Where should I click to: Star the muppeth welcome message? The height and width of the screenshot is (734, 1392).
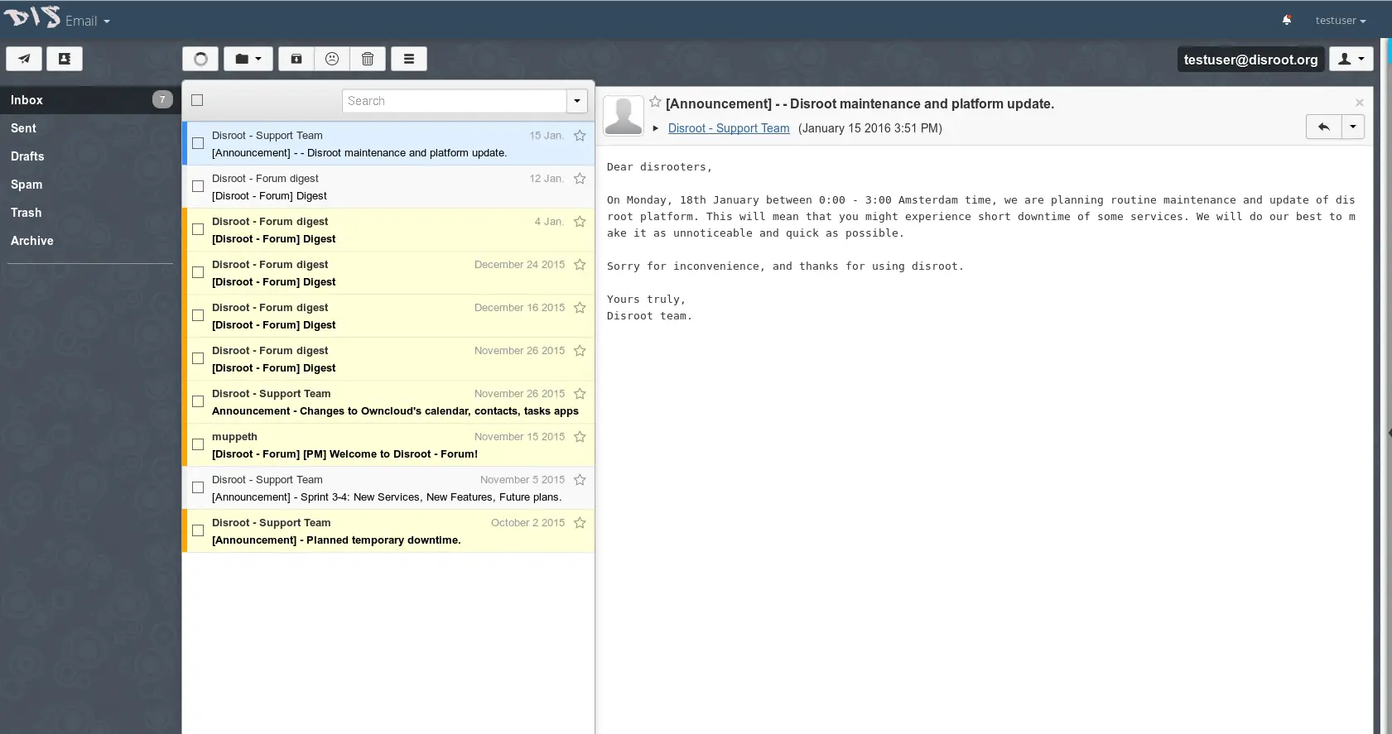coord(580,437)
